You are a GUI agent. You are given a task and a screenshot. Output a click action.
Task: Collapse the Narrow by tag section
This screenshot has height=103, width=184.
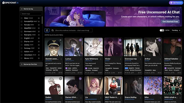tap(31, 9)
